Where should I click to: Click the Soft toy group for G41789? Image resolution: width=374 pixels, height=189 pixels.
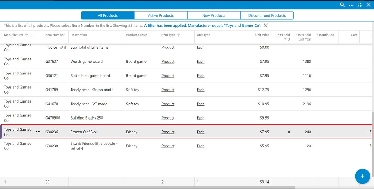click(x=133, y=90)
